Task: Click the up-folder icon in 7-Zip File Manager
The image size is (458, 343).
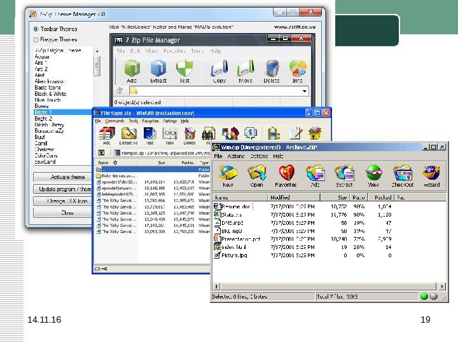Action: coord(120,91)
